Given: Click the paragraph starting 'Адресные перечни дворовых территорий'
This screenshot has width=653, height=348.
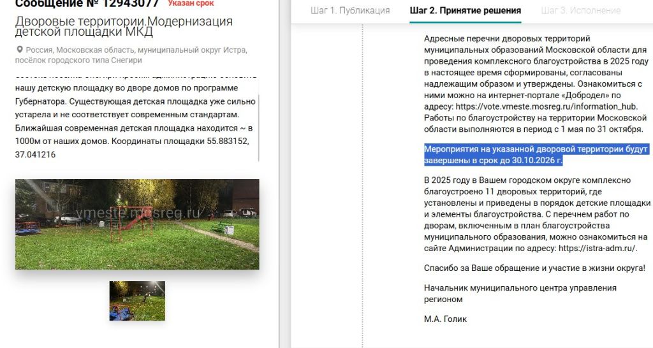Looking at the screenshot, I should (536, 83).
